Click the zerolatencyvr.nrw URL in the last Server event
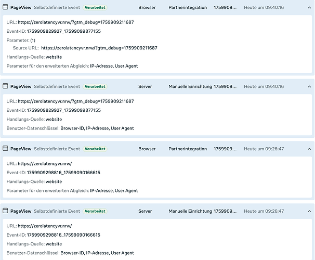The width and height of the screenshot is (315, 260). coord(44,226)
